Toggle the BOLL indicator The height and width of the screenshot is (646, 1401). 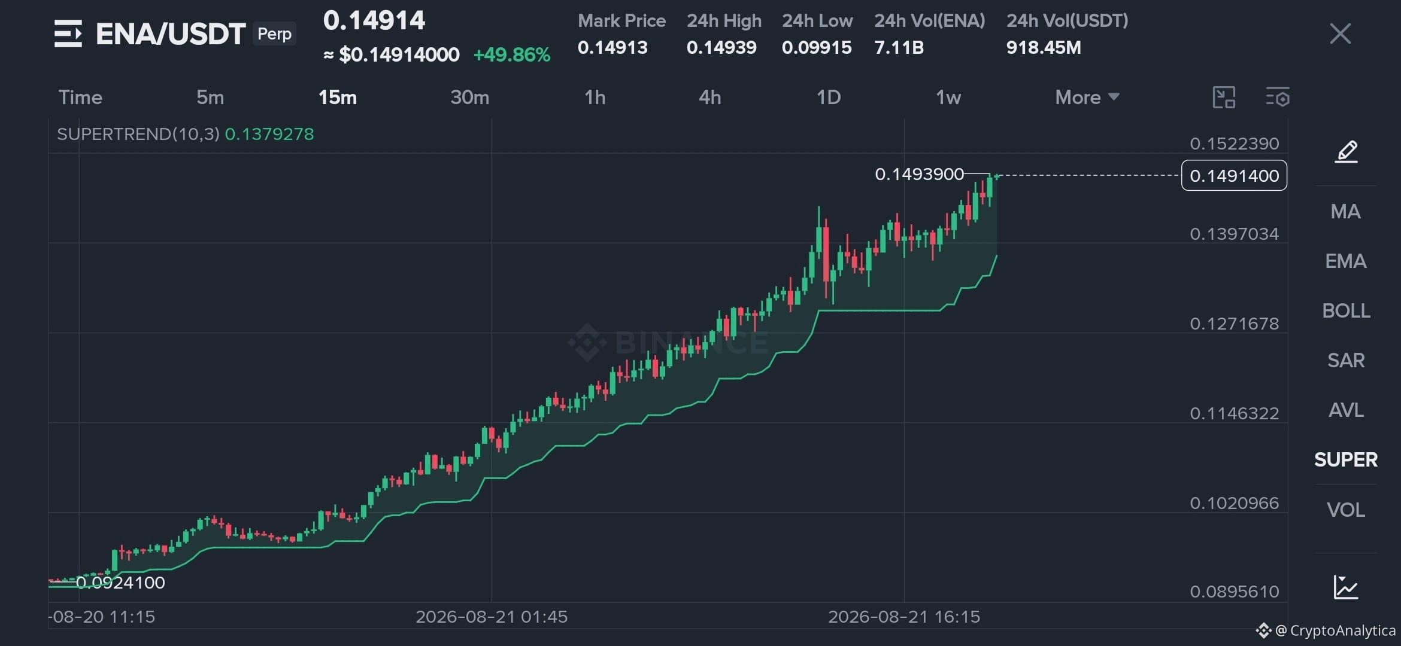pyautogui.click(x=1346, y=311)
